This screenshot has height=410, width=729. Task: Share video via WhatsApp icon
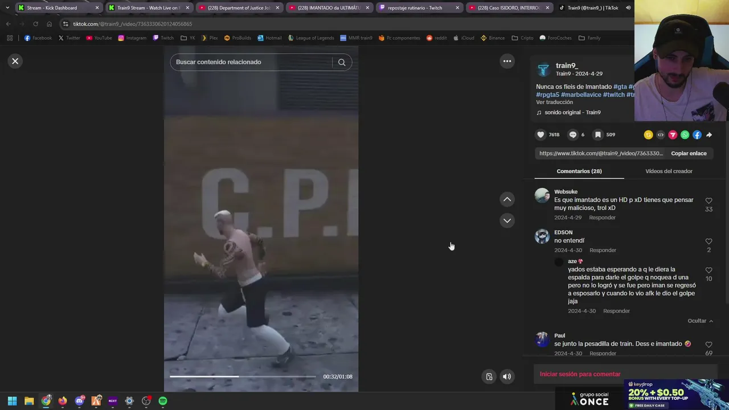685,135
